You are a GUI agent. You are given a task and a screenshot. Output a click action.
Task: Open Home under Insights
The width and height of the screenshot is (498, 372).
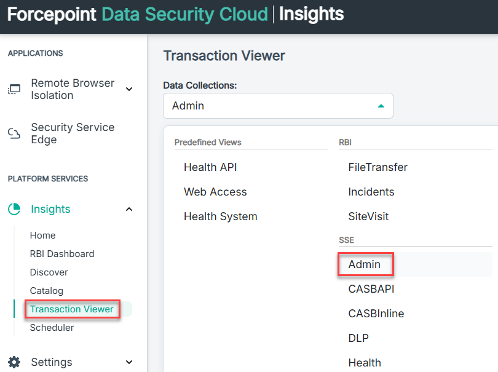(x=42, y=235)
